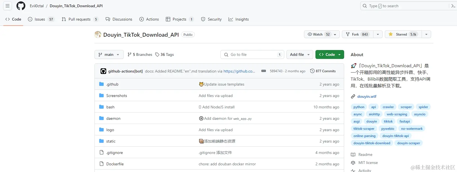Open the Dockerfile file name
The width and height of the screenshot is (457, 172).
[x=115, y=164]
